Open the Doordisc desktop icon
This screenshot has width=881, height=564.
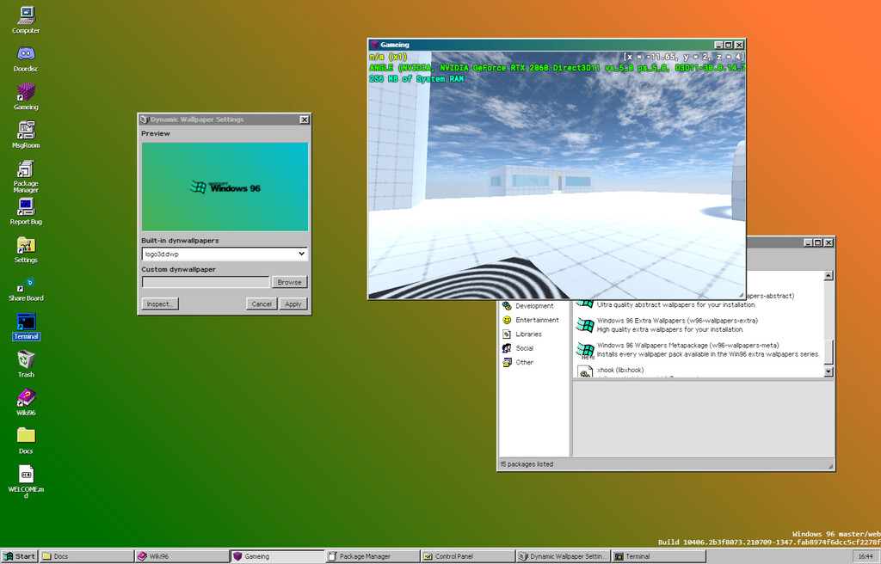pos(26,55)
